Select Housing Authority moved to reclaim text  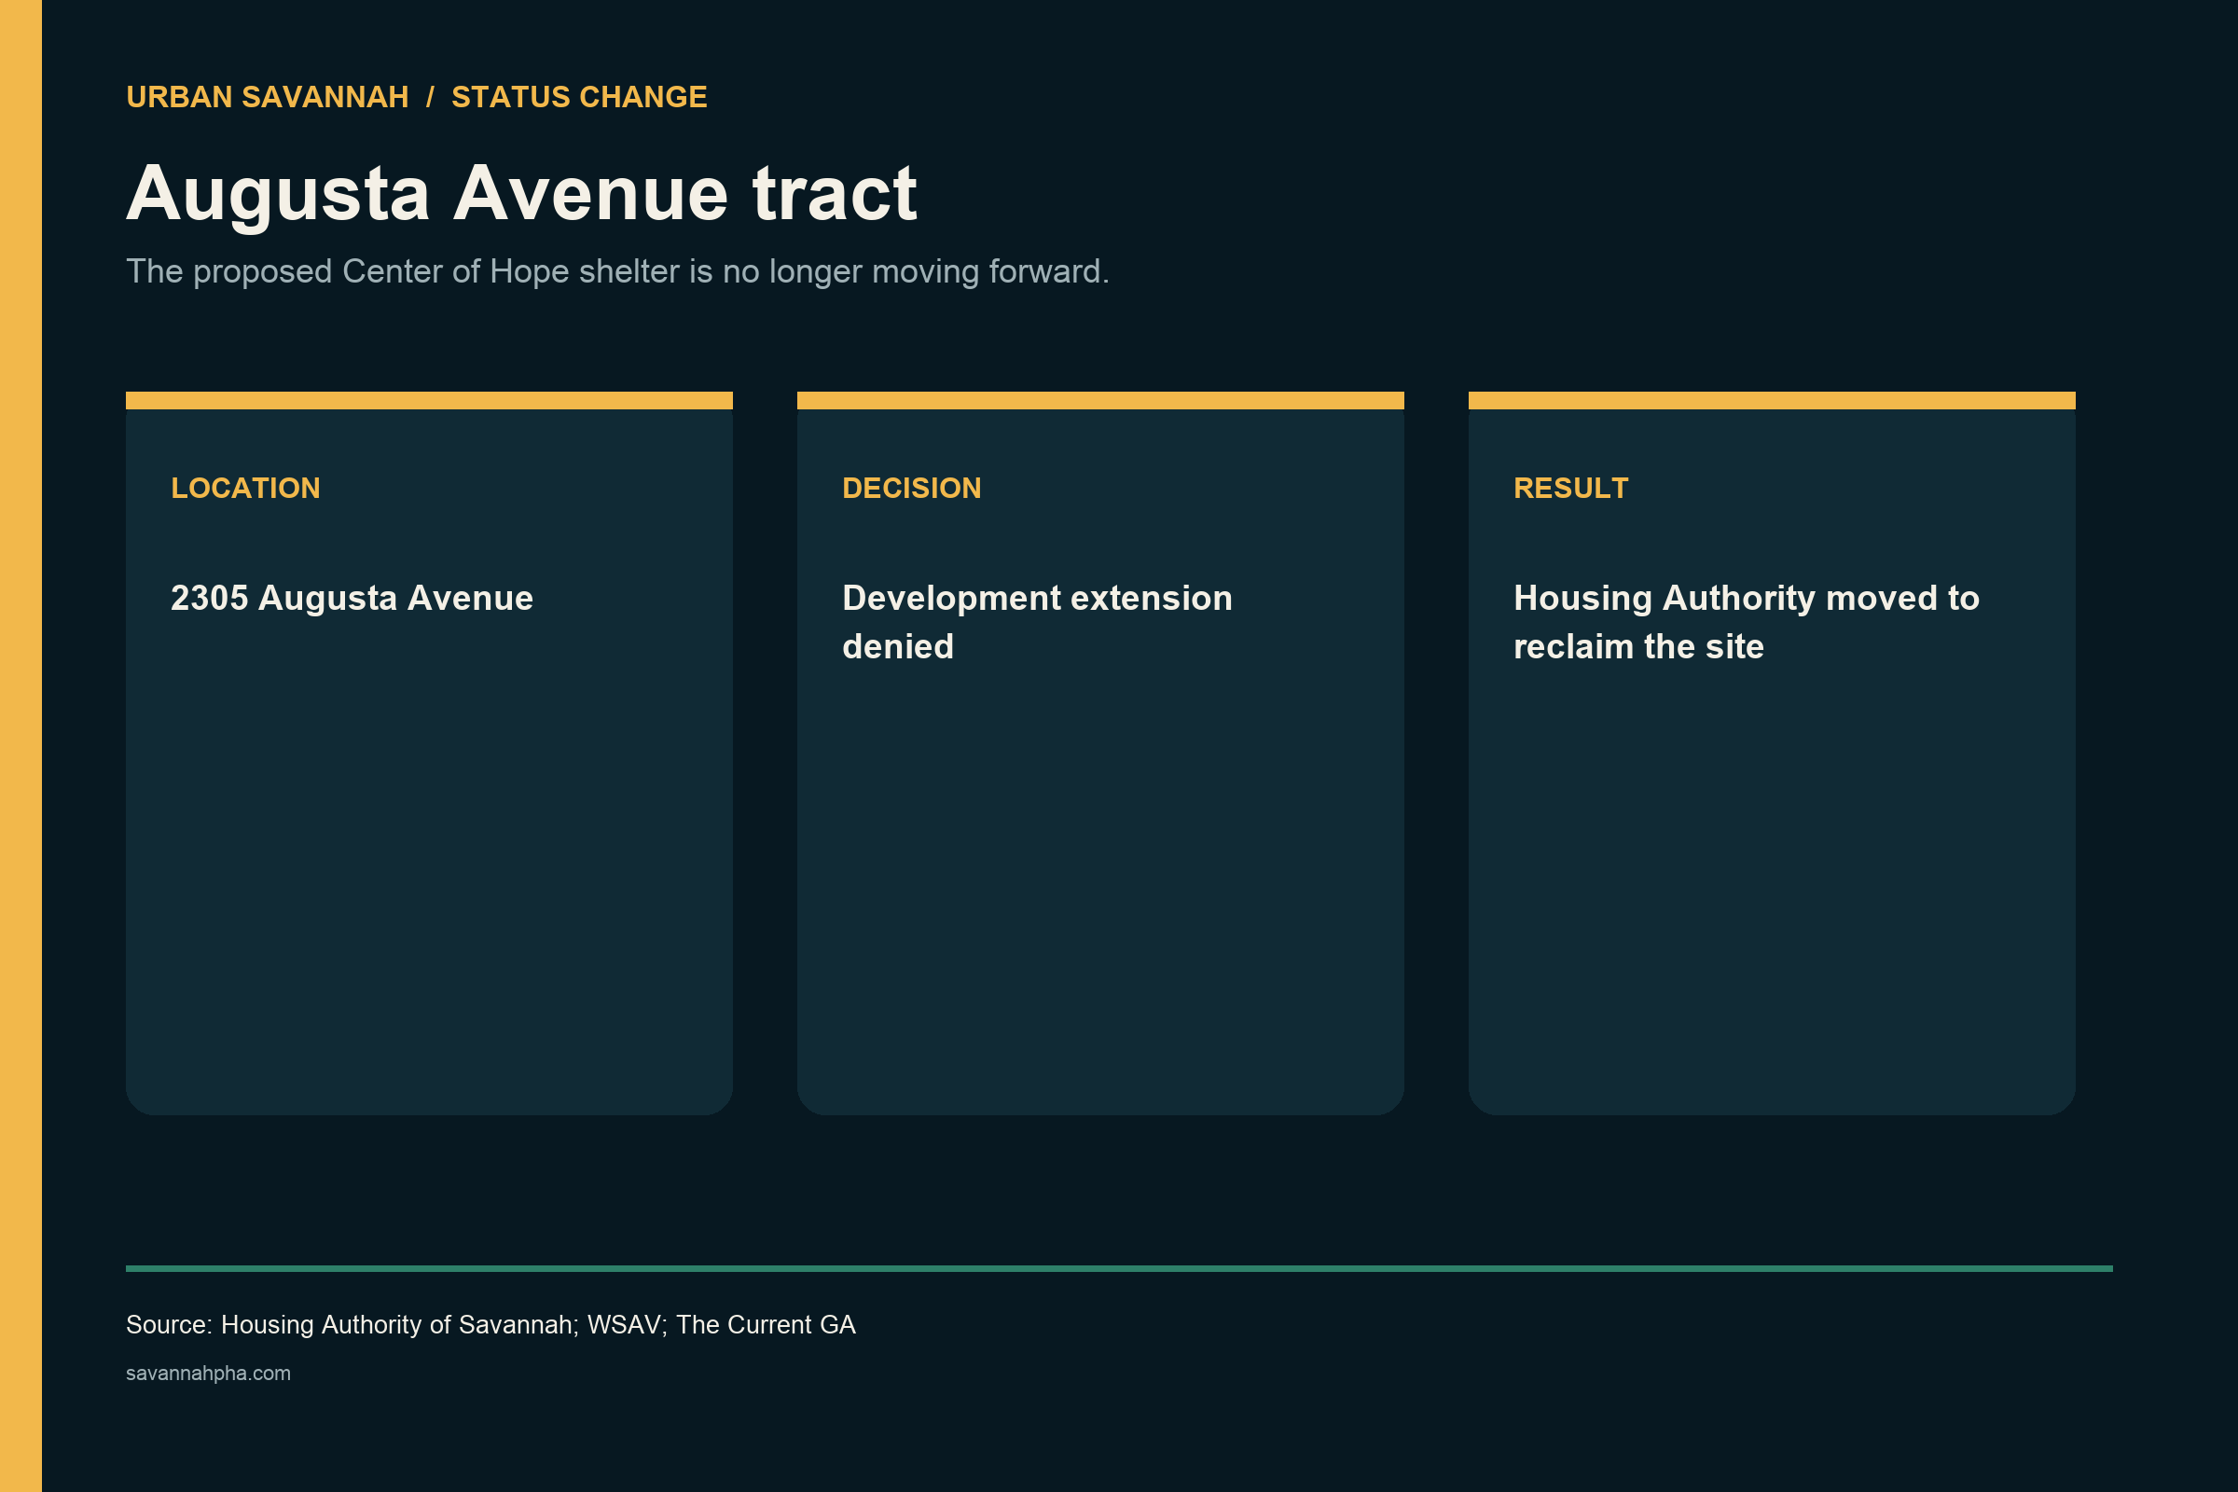[x=1746, y=622]
